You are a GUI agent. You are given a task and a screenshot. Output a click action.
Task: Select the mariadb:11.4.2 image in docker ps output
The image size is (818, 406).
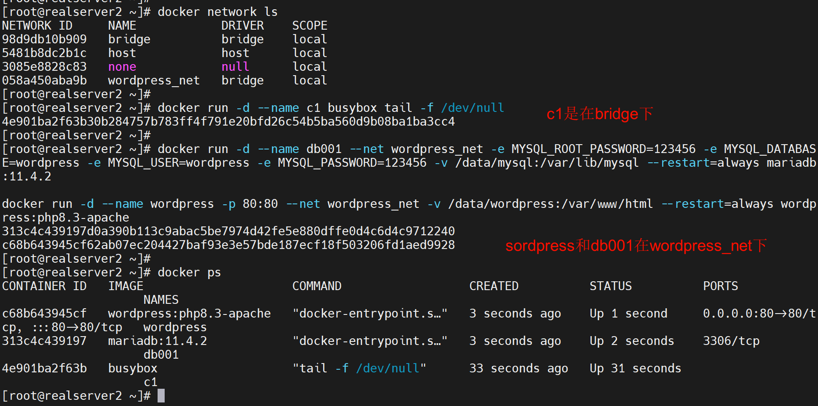[157, 341]
